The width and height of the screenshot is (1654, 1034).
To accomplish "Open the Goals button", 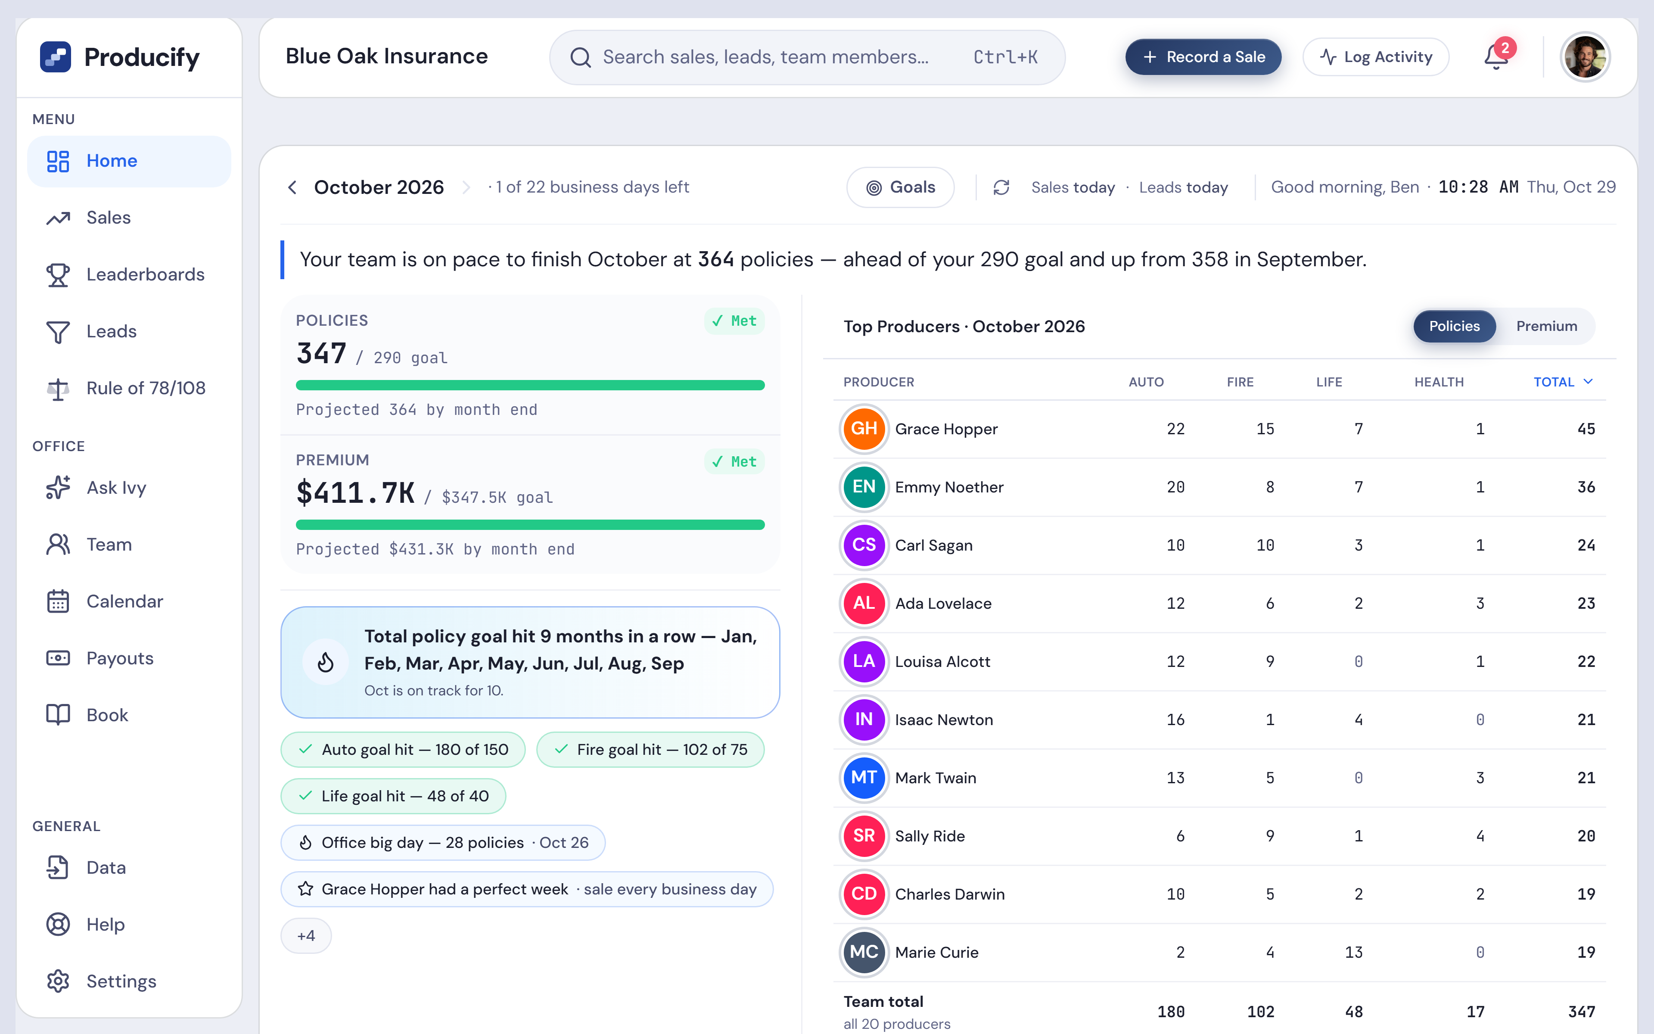I will pos(900,187).
